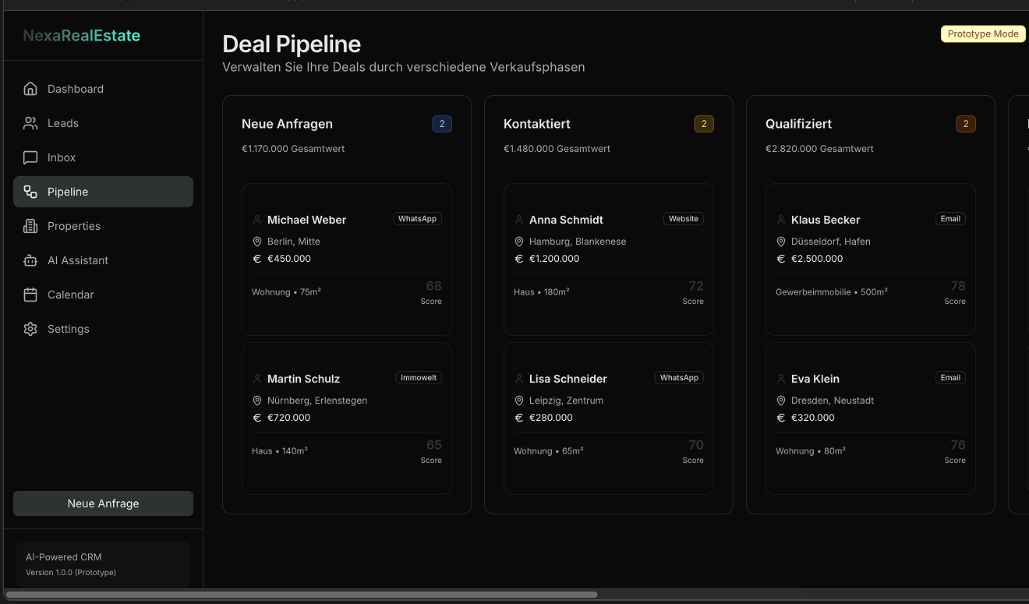Select the Email tag on Klaus Becker's card
The height and width of the screenshot is (604, 1029).
[950, 218]
